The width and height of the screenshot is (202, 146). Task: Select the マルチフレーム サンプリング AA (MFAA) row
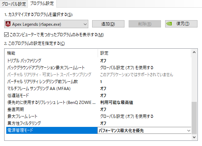[99, 89]
